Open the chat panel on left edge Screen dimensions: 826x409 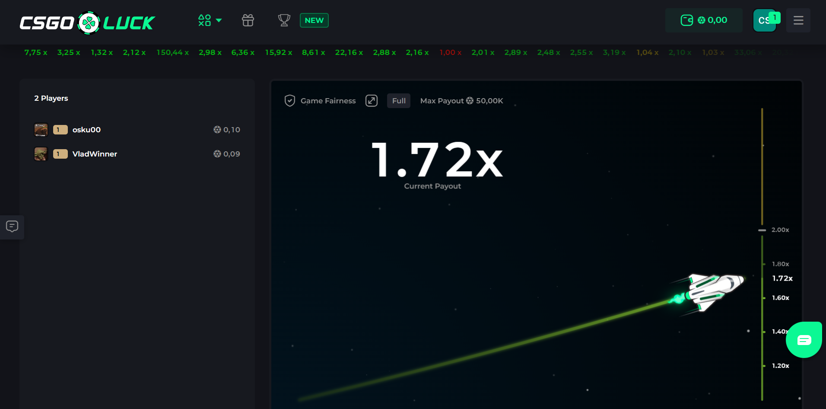coord(12,227)
